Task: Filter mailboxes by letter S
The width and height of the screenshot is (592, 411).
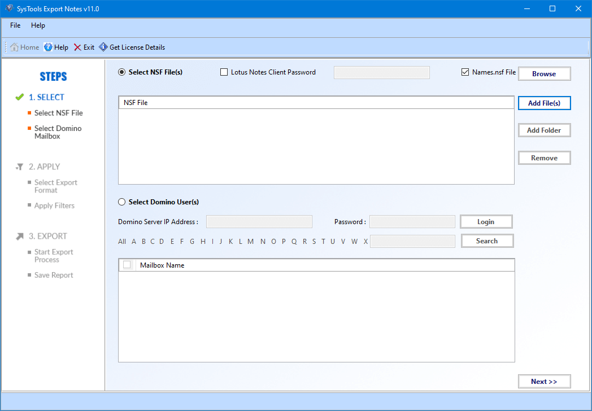Action: 314,242
